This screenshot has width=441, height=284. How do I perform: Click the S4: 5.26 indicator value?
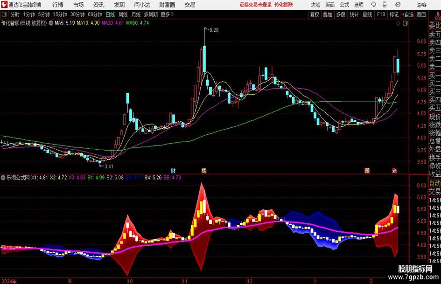[153, 178]
